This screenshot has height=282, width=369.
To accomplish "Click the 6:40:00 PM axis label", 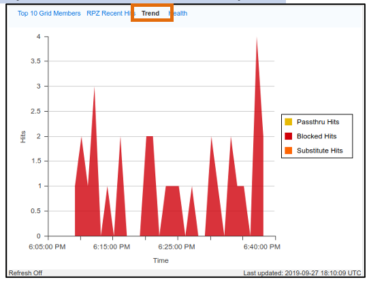I will click(x=262, y=247).
